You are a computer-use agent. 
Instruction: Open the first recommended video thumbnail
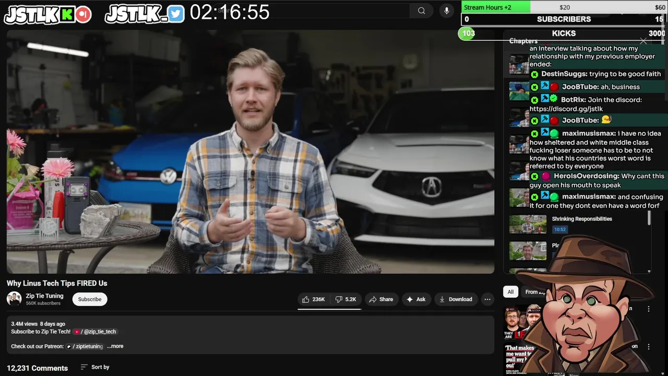coord(523,322)
